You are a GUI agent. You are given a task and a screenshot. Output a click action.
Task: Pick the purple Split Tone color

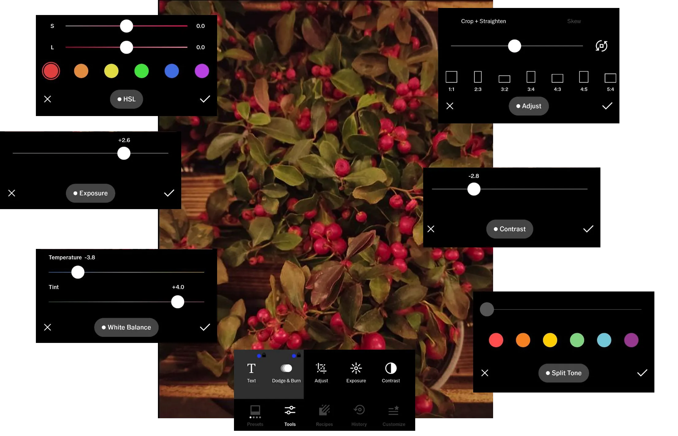click(x=631, y=340)
